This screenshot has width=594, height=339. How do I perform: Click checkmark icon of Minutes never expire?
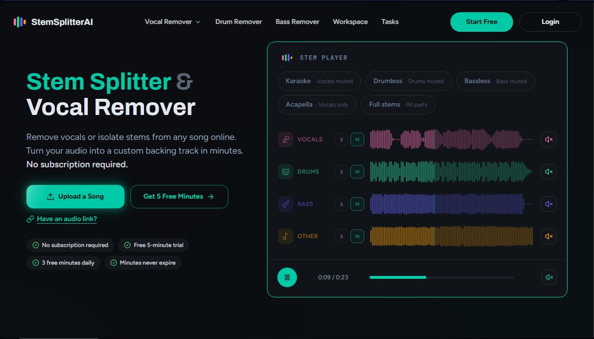click(x=114, y=263)
